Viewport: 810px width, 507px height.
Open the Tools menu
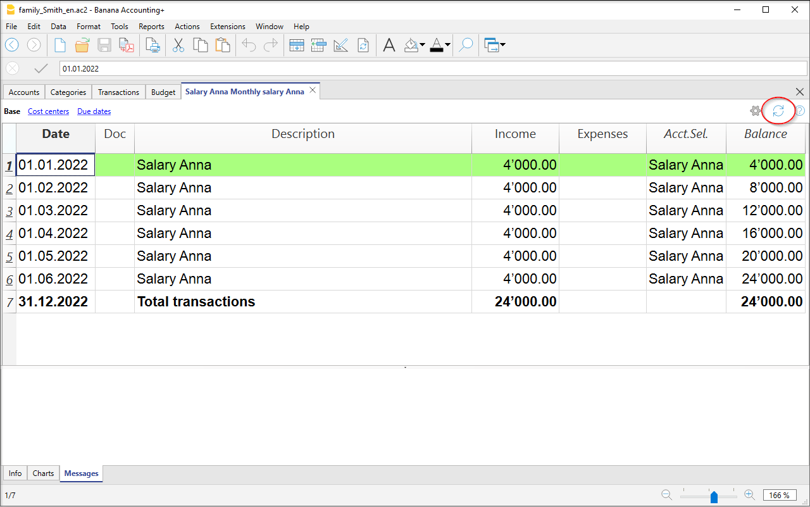coord(120,27)
